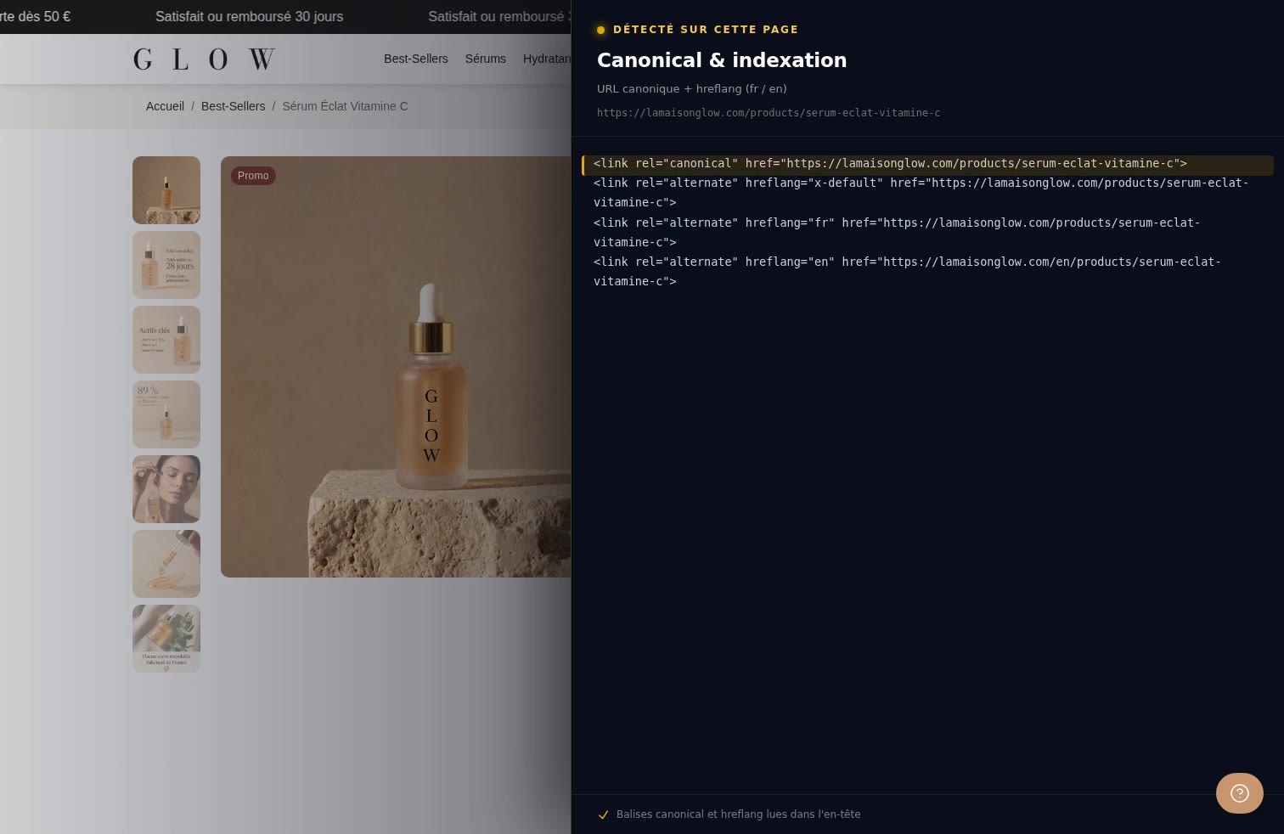Click the GLOW logo in the header
Screen dimensions: 1284x834
click(x=204, y=59)
